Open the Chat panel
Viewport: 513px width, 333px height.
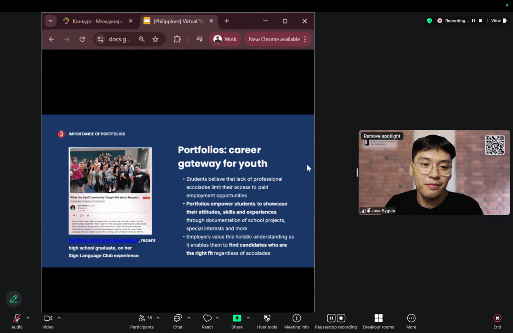pos(177,319)
